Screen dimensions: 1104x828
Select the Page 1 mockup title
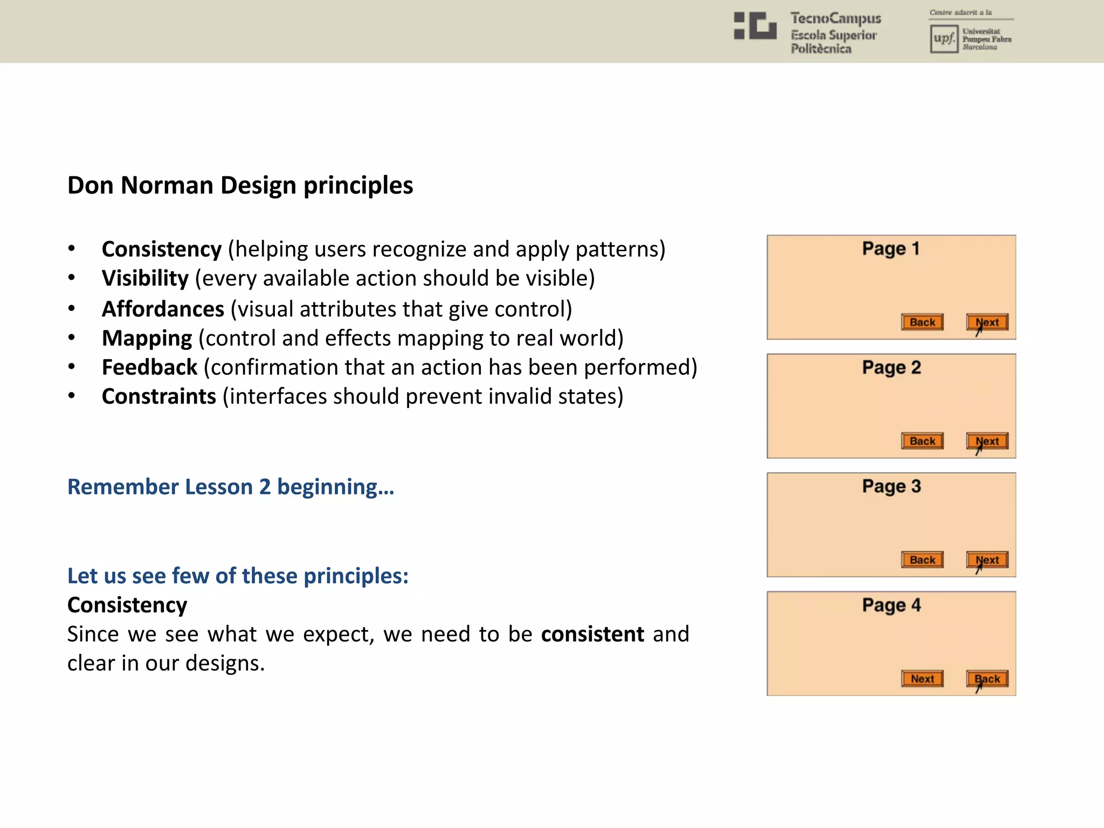click(x=891, y=249)
